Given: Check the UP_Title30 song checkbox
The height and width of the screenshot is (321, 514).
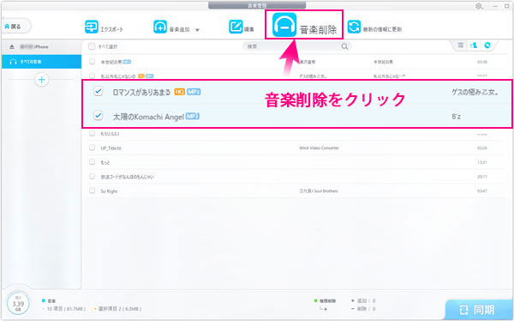Looking at the screenshot, I should (x=93, y=148).
